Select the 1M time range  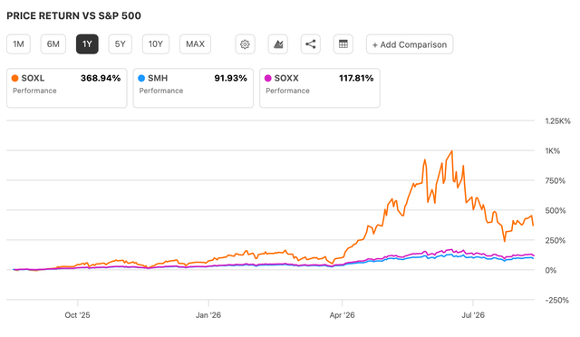[x=18, y=44]
